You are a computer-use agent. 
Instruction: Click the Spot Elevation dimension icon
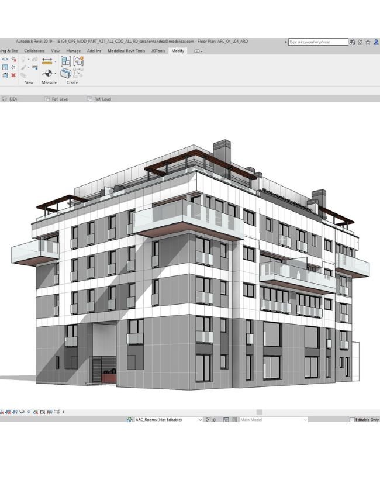pyautogui.click(x=47, y=73)
